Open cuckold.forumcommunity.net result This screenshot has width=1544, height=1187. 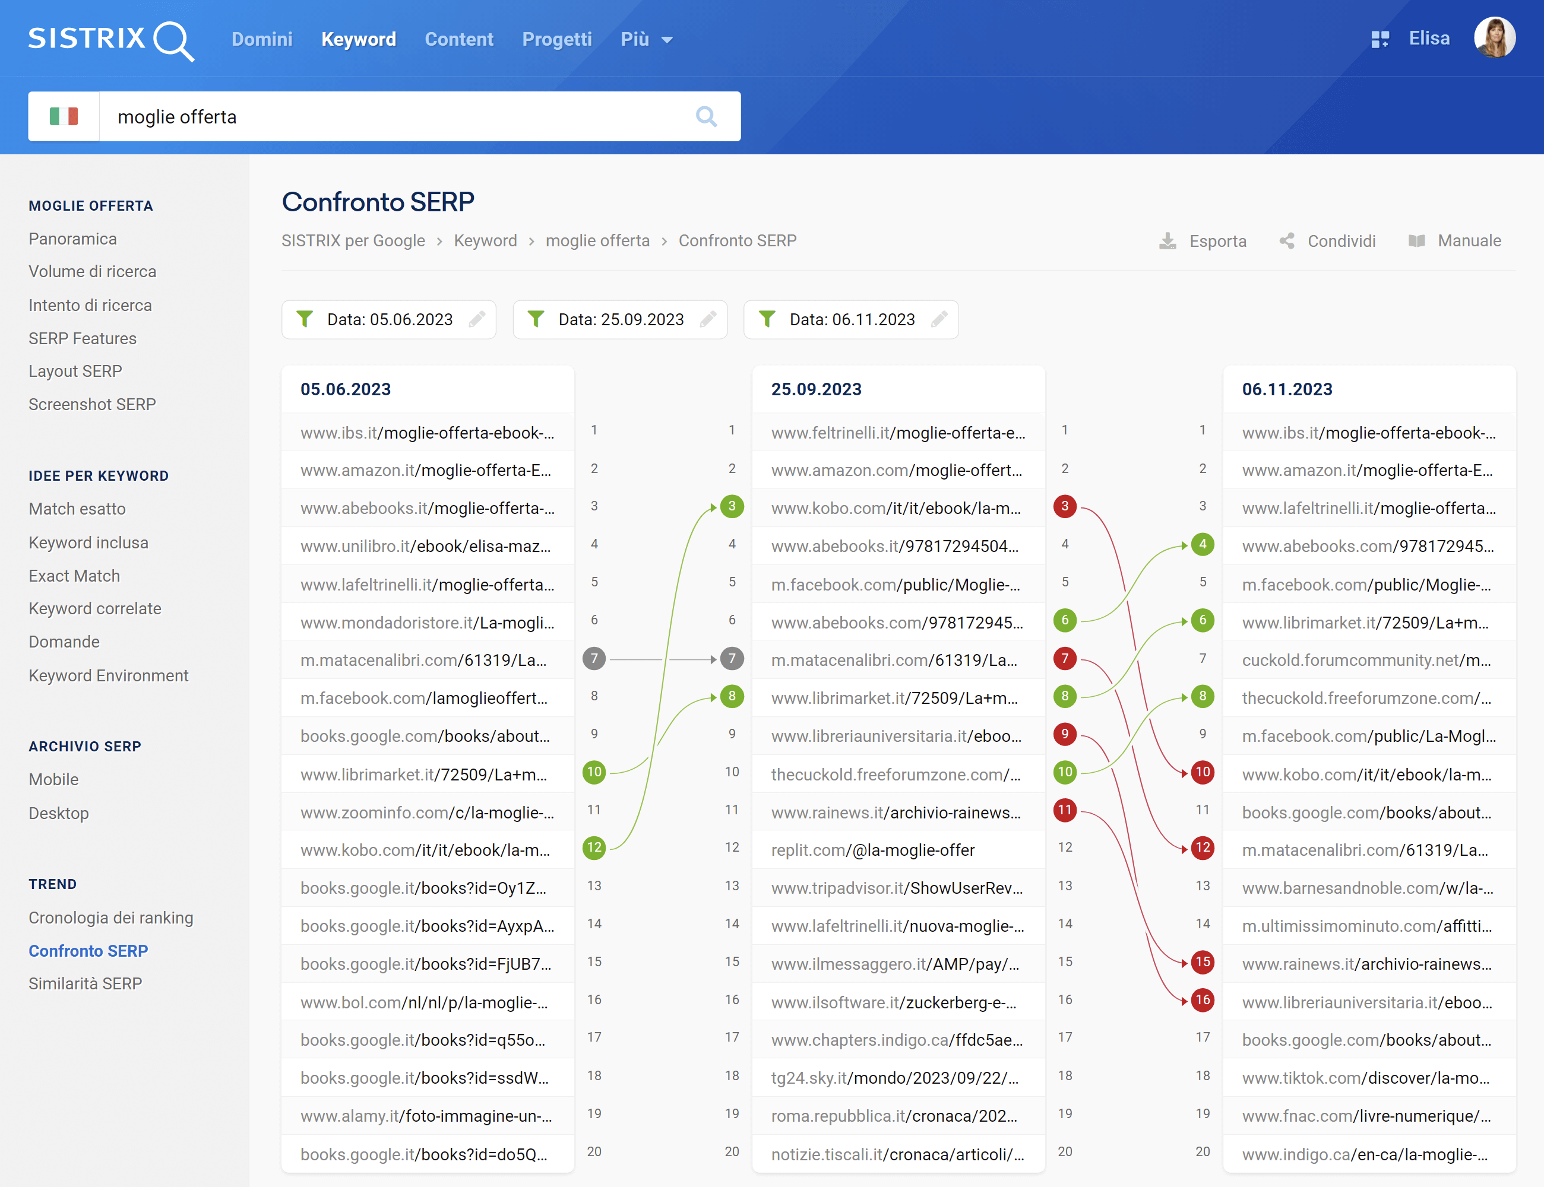[x=1369, y=660]
